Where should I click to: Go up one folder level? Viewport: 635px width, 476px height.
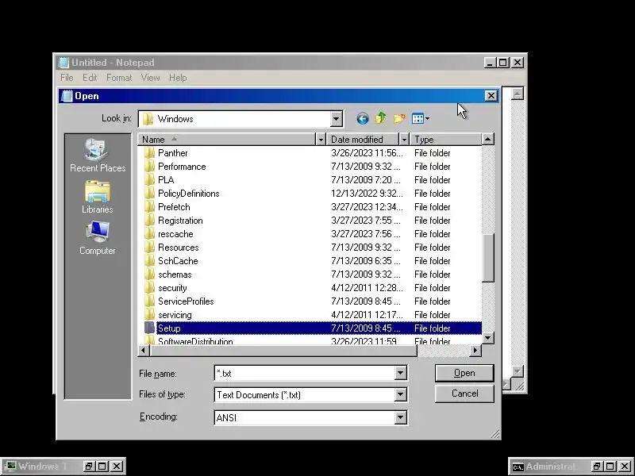(x=381, y=118)
